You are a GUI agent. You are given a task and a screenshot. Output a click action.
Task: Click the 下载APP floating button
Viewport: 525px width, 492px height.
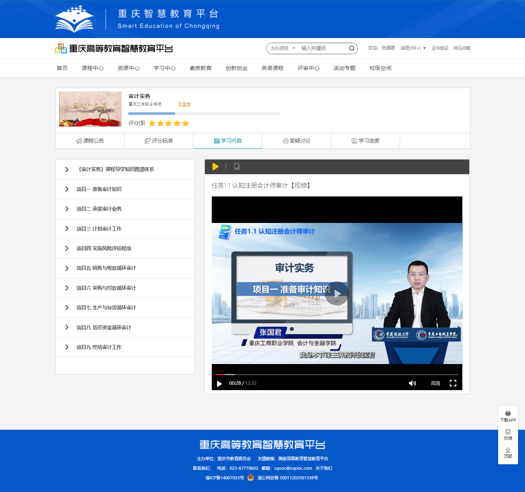pyautogui.click(x=508, y=416)
